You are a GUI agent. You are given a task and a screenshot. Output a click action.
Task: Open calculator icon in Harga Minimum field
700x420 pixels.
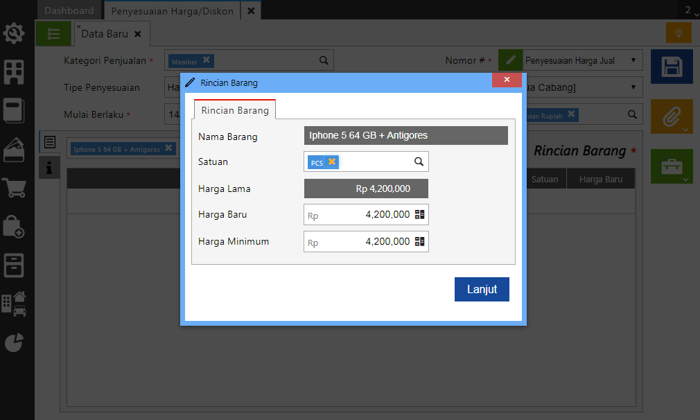click(x=419, y=242)
